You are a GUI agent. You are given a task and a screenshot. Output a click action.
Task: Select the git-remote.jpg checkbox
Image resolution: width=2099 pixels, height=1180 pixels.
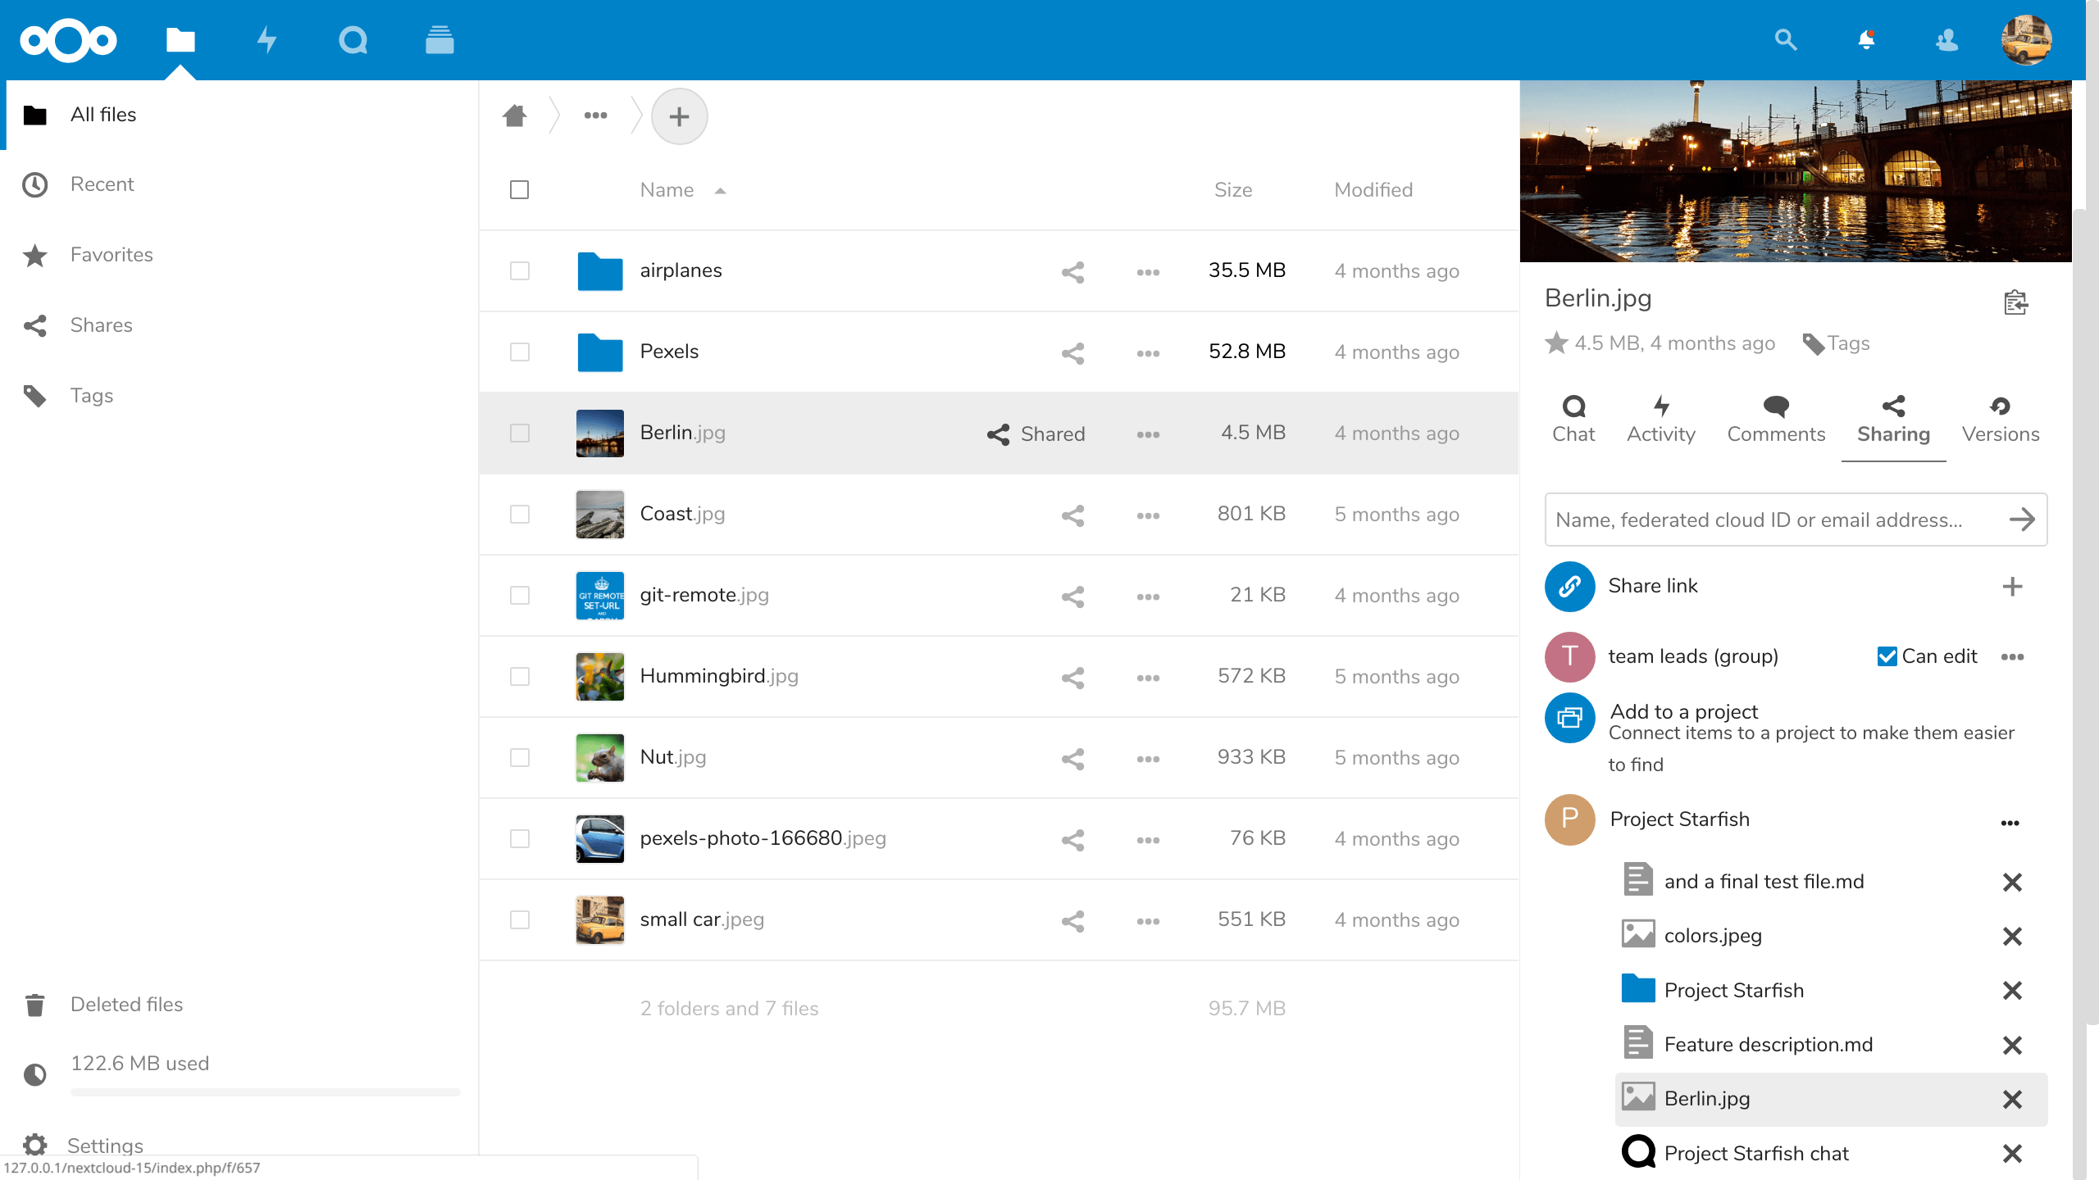[x=520, y=596]
